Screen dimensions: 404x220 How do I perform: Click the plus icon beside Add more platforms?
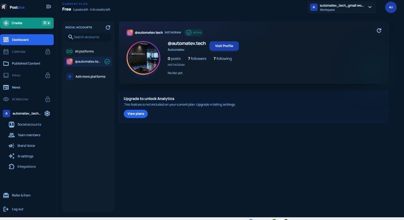[70, 77]
